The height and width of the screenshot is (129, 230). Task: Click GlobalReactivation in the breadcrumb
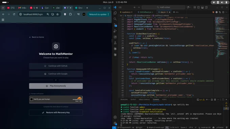143,15
